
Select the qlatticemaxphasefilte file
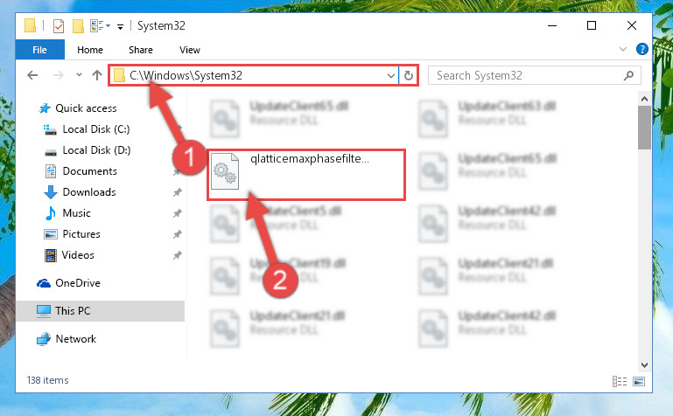pos(306,175)
